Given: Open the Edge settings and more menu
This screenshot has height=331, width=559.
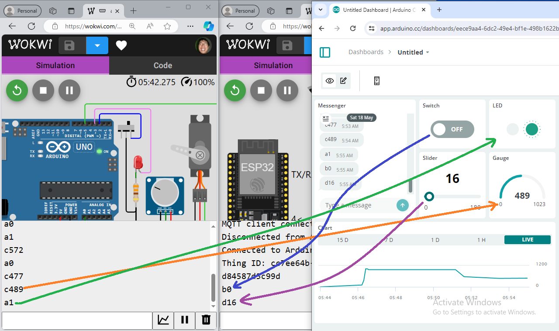Looking at the screenshot, I should point(190,26).
